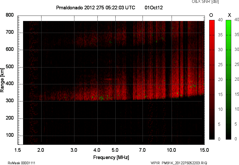Click the PM91K_2012275052203.RIQ filename text
239x165 pixels.
(184, 163)
